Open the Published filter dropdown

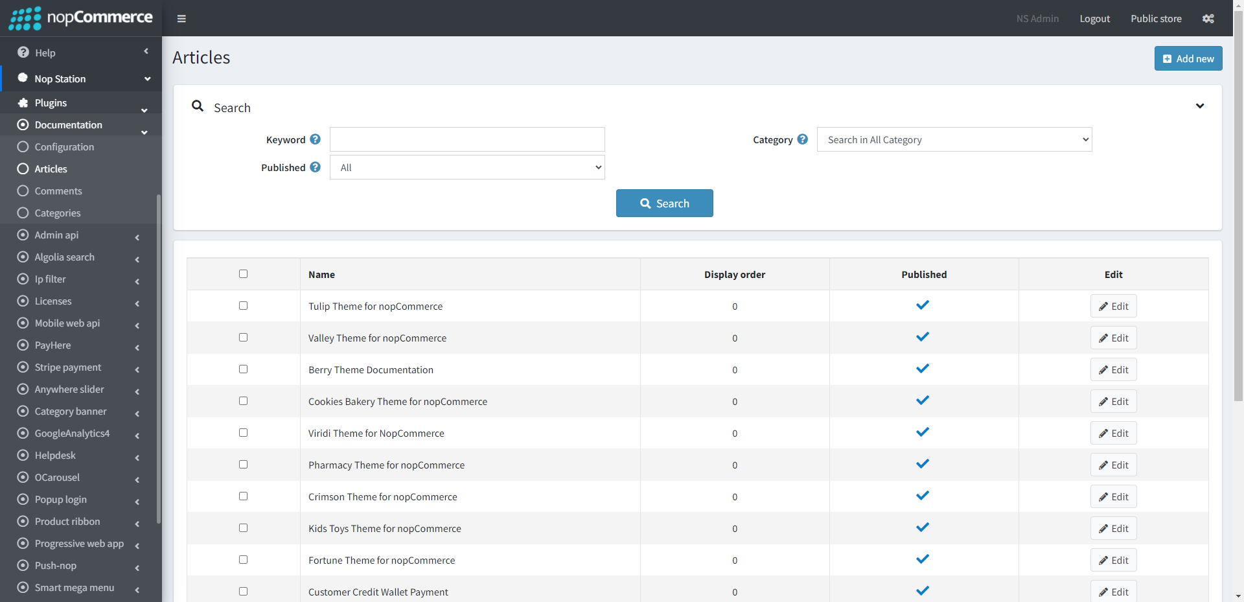click(x=467, y=167)
